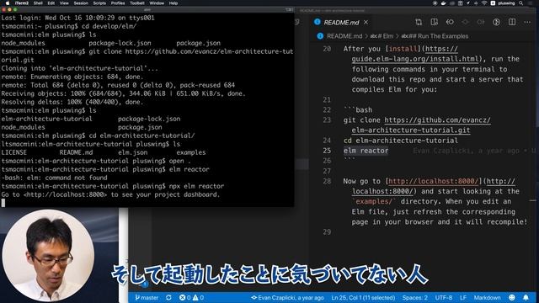Open the View menu
539x303 pixels.
(64, 3)
